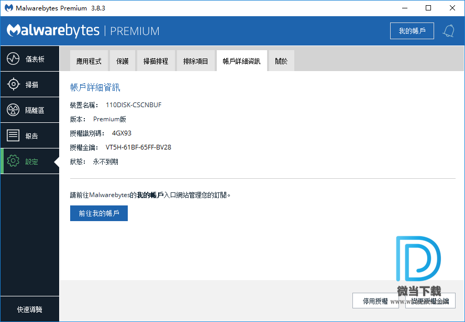Click the 變更授權金鑰 button
465x322 pixels.
tap(430, 301)
